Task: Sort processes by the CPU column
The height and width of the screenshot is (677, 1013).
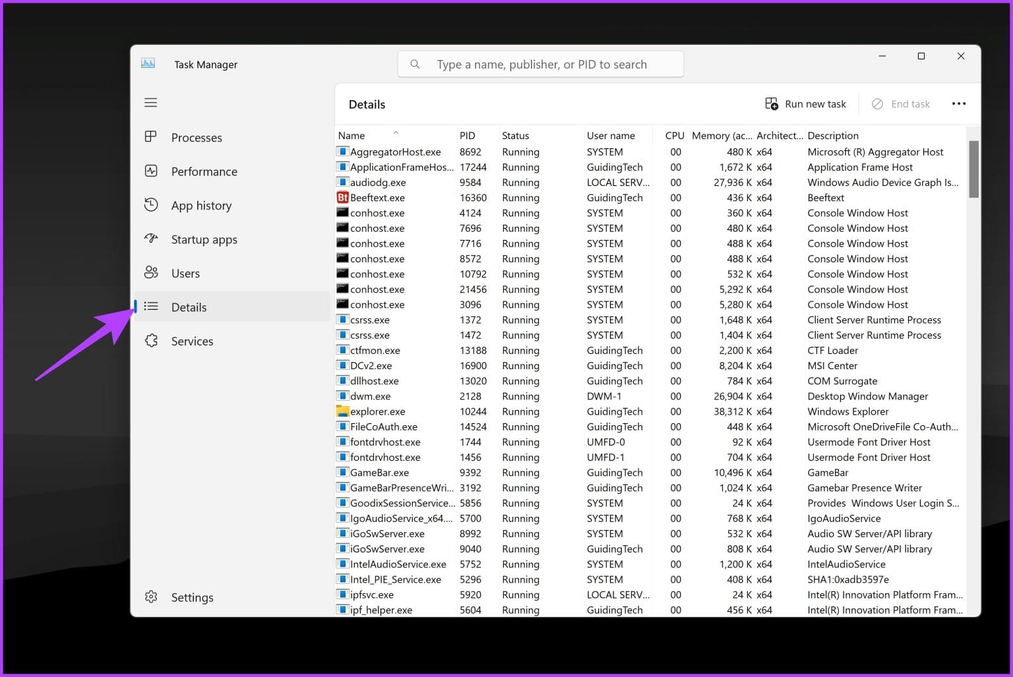Action: coord(673,135)
